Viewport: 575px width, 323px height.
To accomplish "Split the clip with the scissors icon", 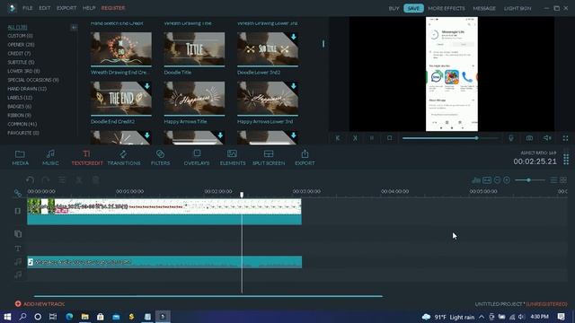I will pyautogui.click(x=78, y=179).
